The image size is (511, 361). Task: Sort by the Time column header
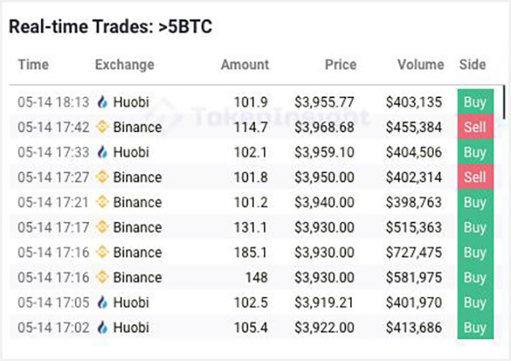[33, 65]
